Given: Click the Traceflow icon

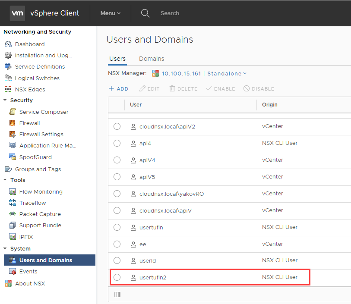Looking at the screenshot, I should [13, 203].
